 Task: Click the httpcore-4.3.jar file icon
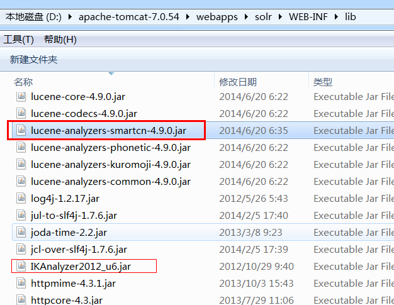21,300
